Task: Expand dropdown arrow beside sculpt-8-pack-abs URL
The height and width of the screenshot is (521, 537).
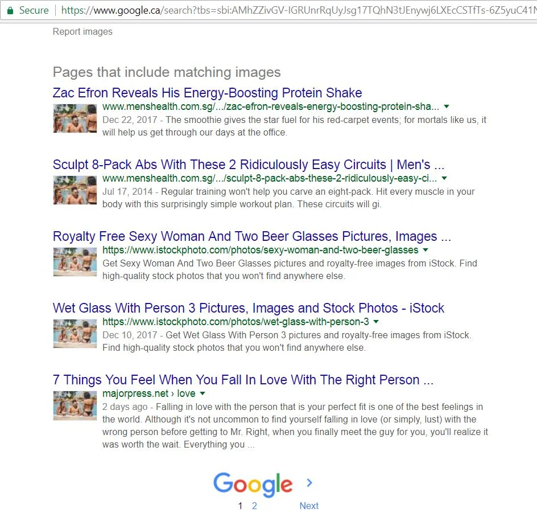Action: [x=444, y=178]
